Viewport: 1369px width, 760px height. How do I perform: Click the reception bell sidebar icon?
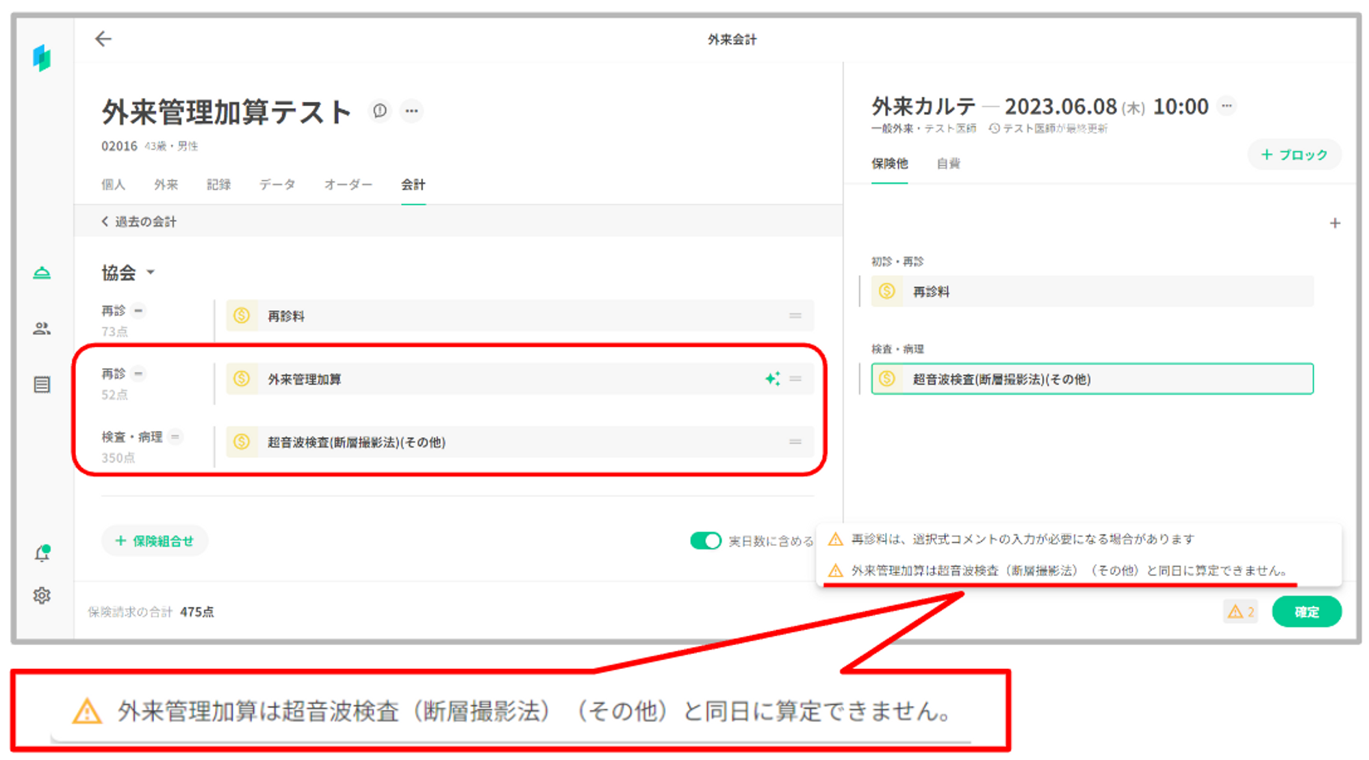click(x=42, y=274)
